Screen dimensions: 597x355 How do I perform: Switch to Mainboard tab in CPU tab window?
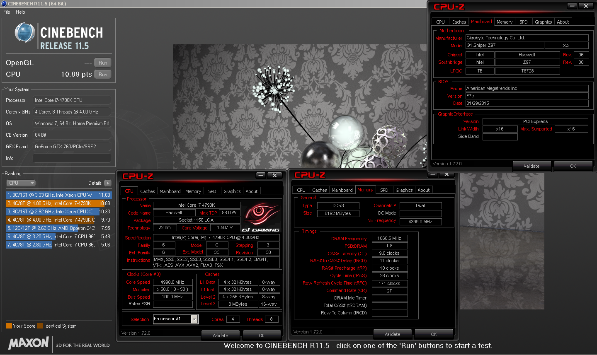pos(170,191)
